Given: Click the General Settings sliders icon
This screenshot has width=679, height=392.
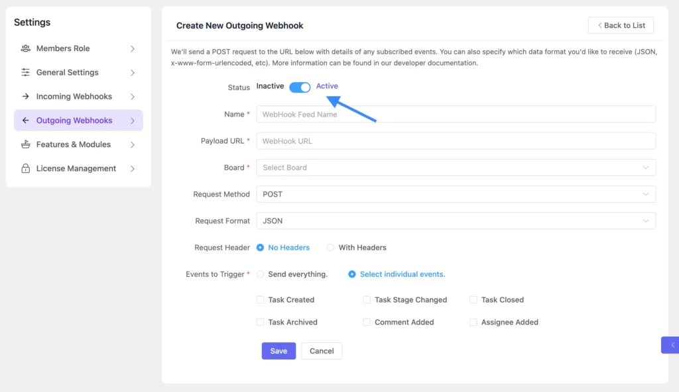Looking at the screenshot, I should (x=26, y=72).
